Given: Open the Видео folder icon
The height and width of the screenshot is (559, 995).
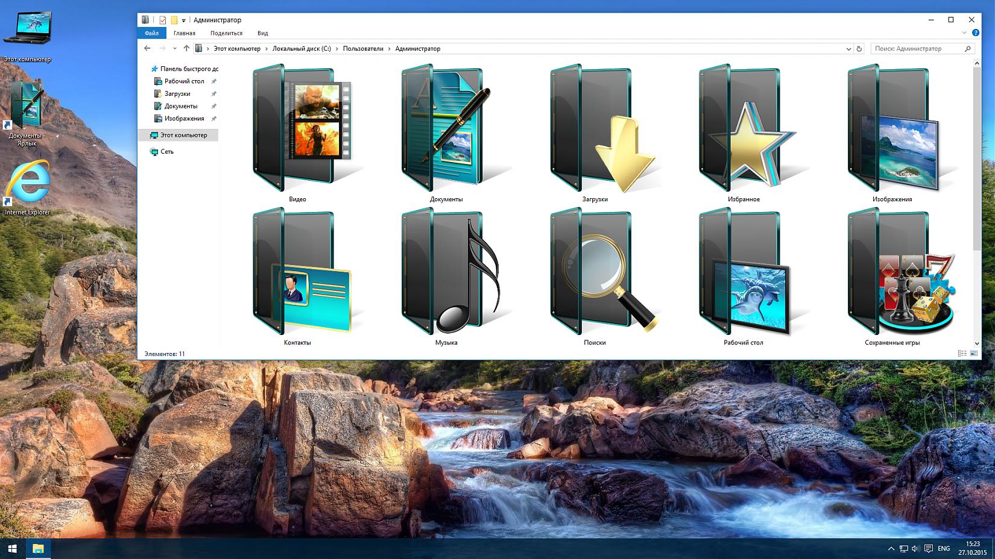Looking at the screenshot, I should pos(297,129).
